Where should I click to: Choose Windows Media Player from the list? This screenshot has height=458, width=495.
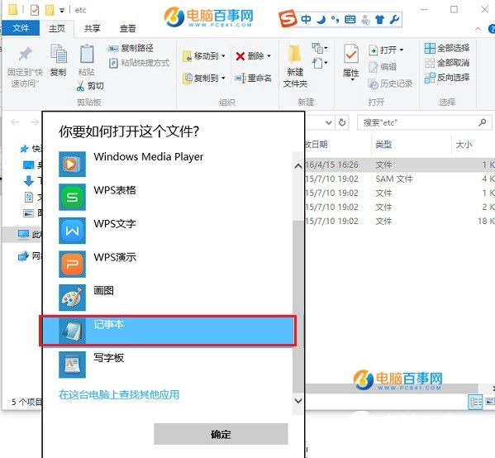(167, 164)
